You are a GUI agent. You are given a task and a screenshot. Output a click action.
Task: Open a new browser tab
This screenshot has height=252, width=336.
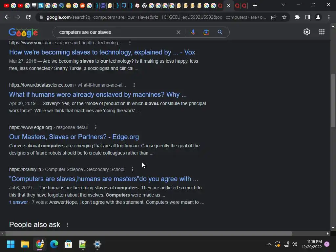pos(255,6)
